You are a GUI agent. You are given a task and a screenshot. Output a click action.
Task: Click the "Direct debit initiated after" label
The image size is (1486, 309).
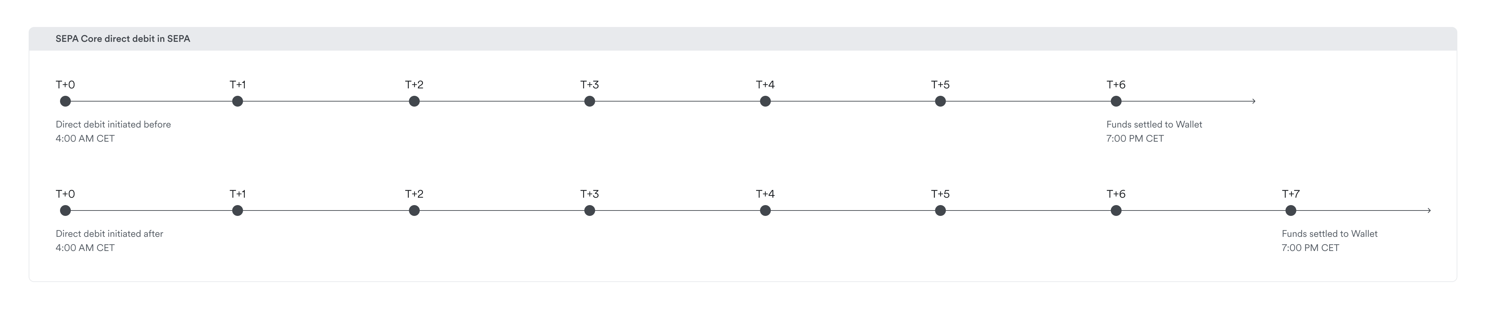click(109, 234)
